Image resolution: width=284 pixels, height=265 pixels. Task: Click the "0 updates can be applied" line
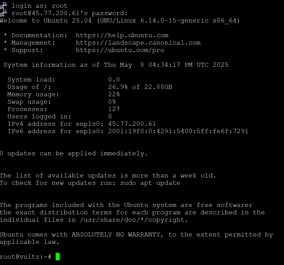click(x=74, y=153)
